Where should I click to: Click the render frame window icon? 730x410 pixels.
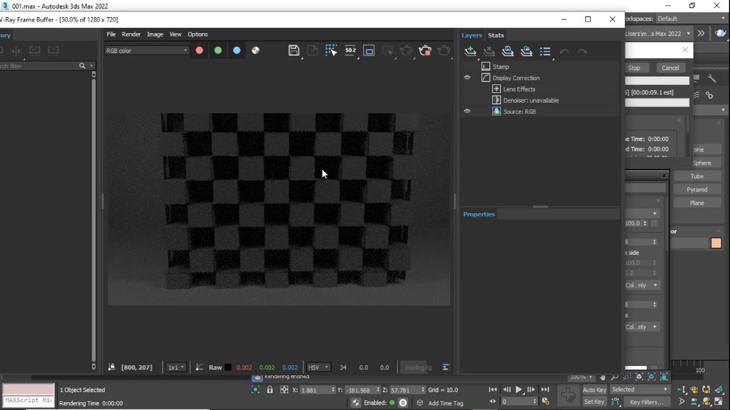369,51
